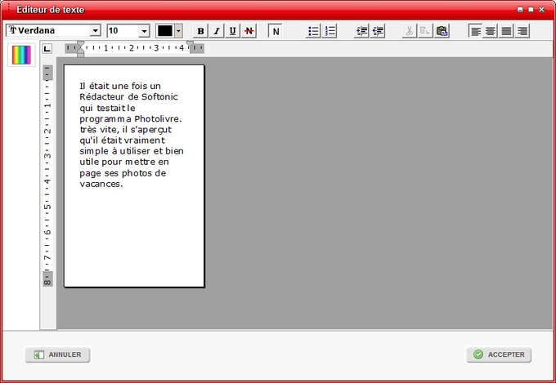Click the ANNULER button
The width and height of the screenshot is (556, 383).
(x=57, y=354)
